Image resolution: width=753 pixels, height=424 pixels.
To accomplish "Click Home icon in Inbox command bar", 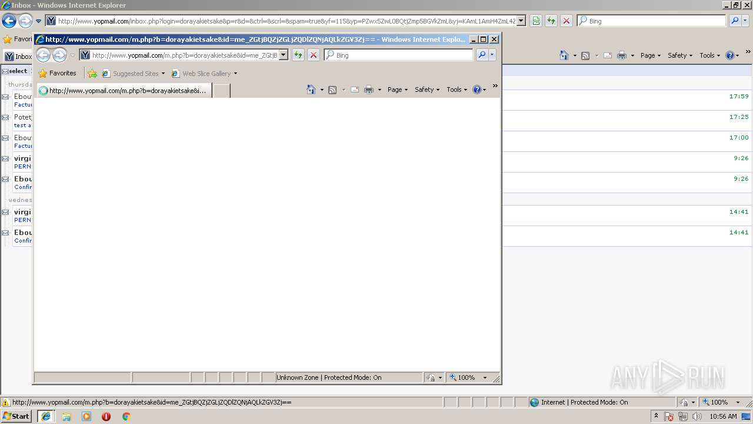I will point(564,55).
